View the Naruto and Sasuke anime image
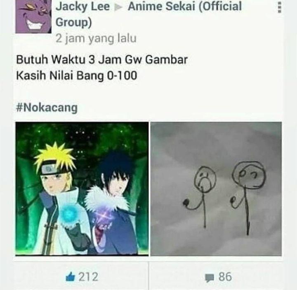This screenshot has width=297, height=290. (82, 189)
